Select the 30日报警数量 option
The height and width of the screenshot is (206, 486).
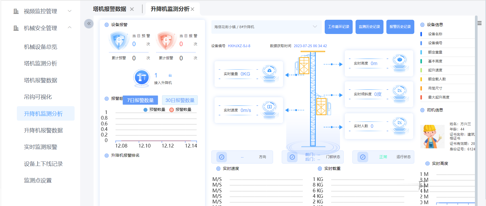click(x=180, y=100)
